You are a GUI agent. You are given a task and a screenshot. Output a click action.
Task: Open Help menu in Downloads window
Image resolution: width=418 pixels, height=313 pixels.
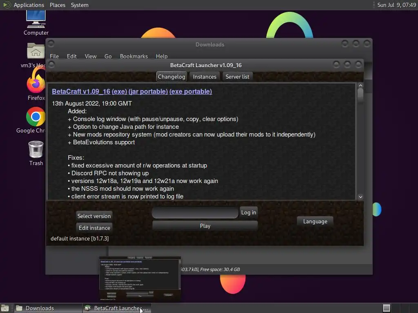pyautogui.click(x=162, y=56)
